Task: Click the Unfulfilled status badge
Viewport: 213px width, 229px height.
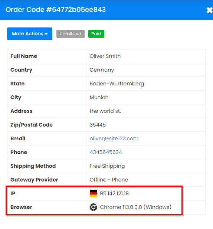Action: pyautogui.click(x=71, y=34)
